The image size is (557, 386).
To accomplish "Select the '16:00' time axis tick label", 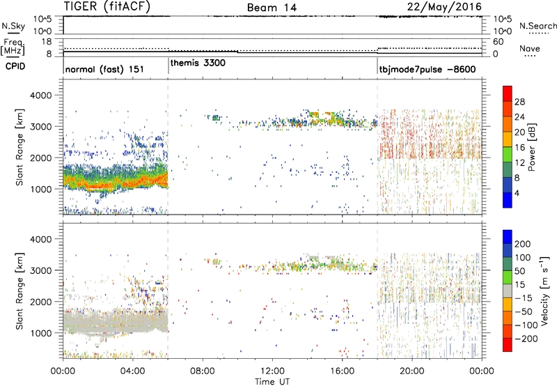I will point(342,371).
